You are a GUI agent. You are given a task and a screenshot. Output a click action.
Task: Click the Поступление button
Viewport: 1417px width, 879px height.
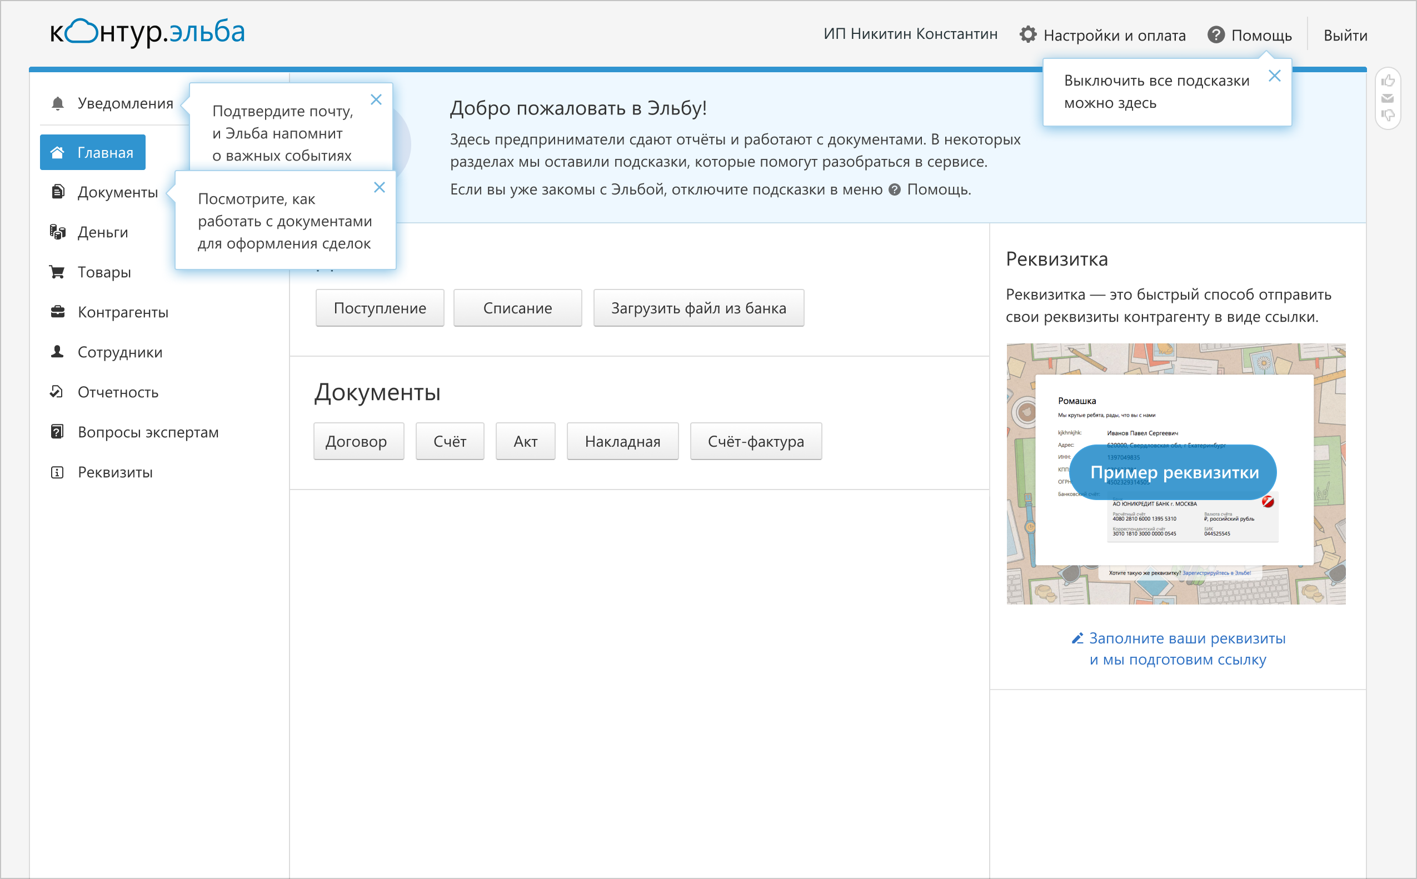[380, 308]
